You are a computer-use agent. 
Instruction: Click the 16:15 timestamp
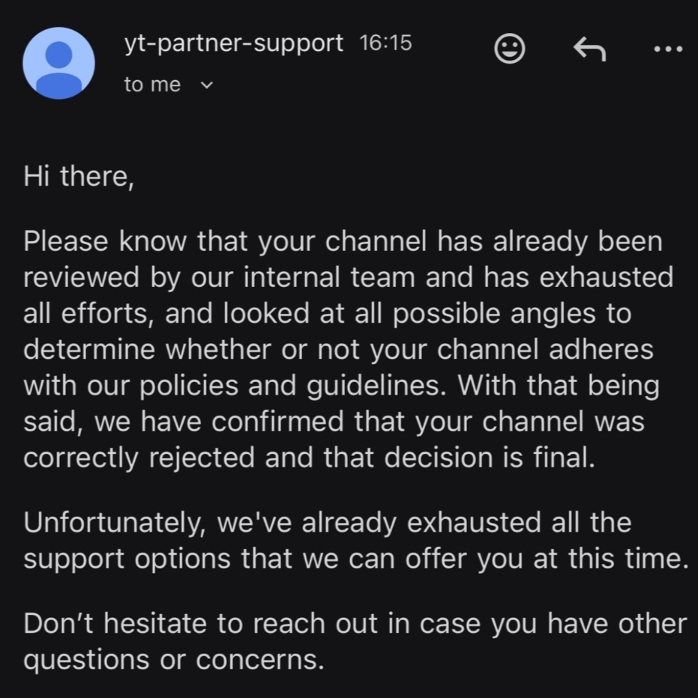pos(385,43)
